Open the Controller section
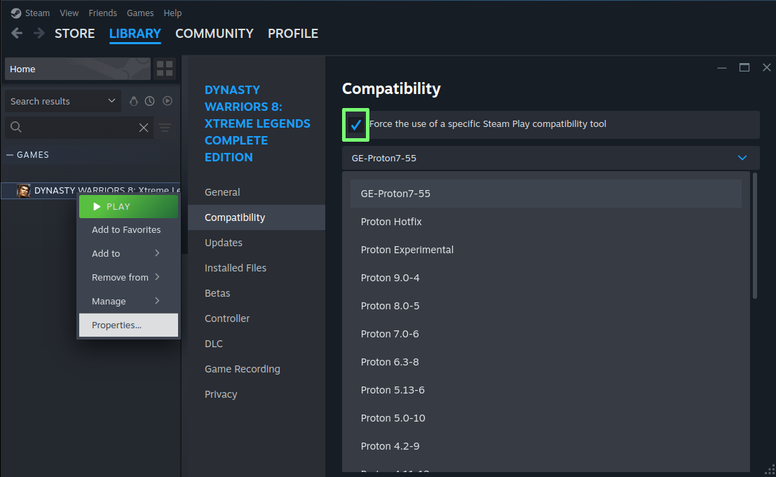This screenshot has width=776, height=477. point(257,318)
